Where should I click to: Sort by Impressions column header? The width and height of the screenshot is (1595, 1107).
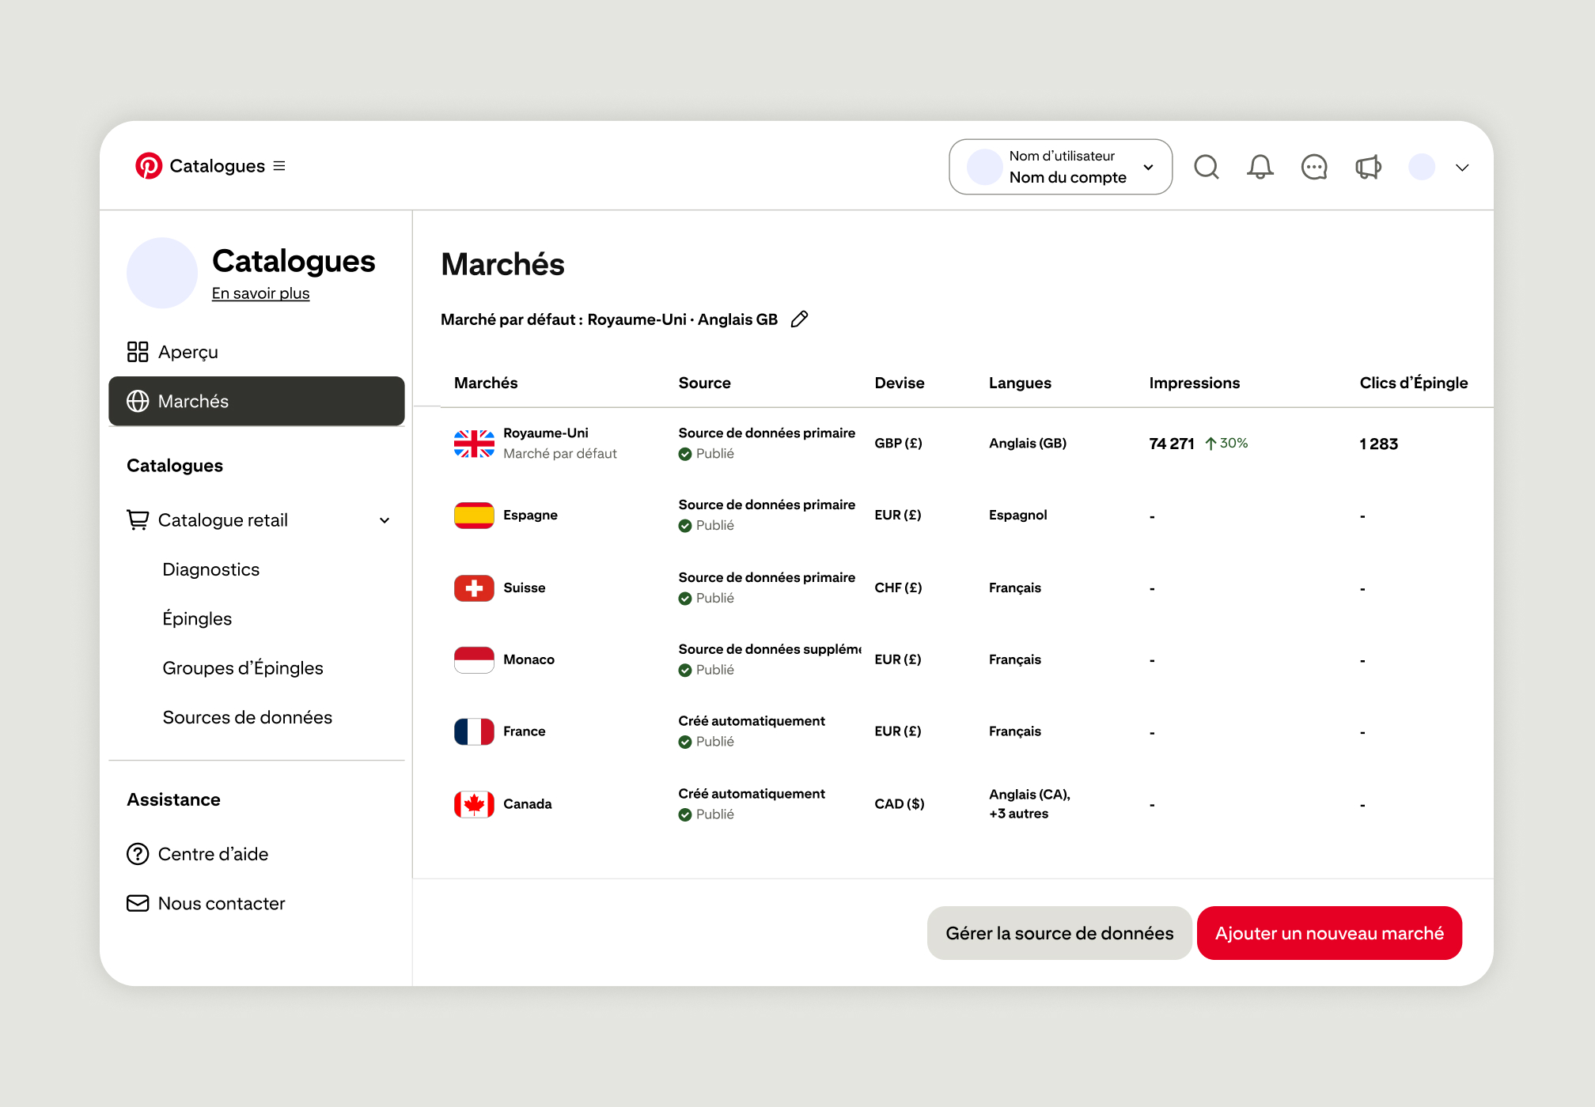[1194, 383]
